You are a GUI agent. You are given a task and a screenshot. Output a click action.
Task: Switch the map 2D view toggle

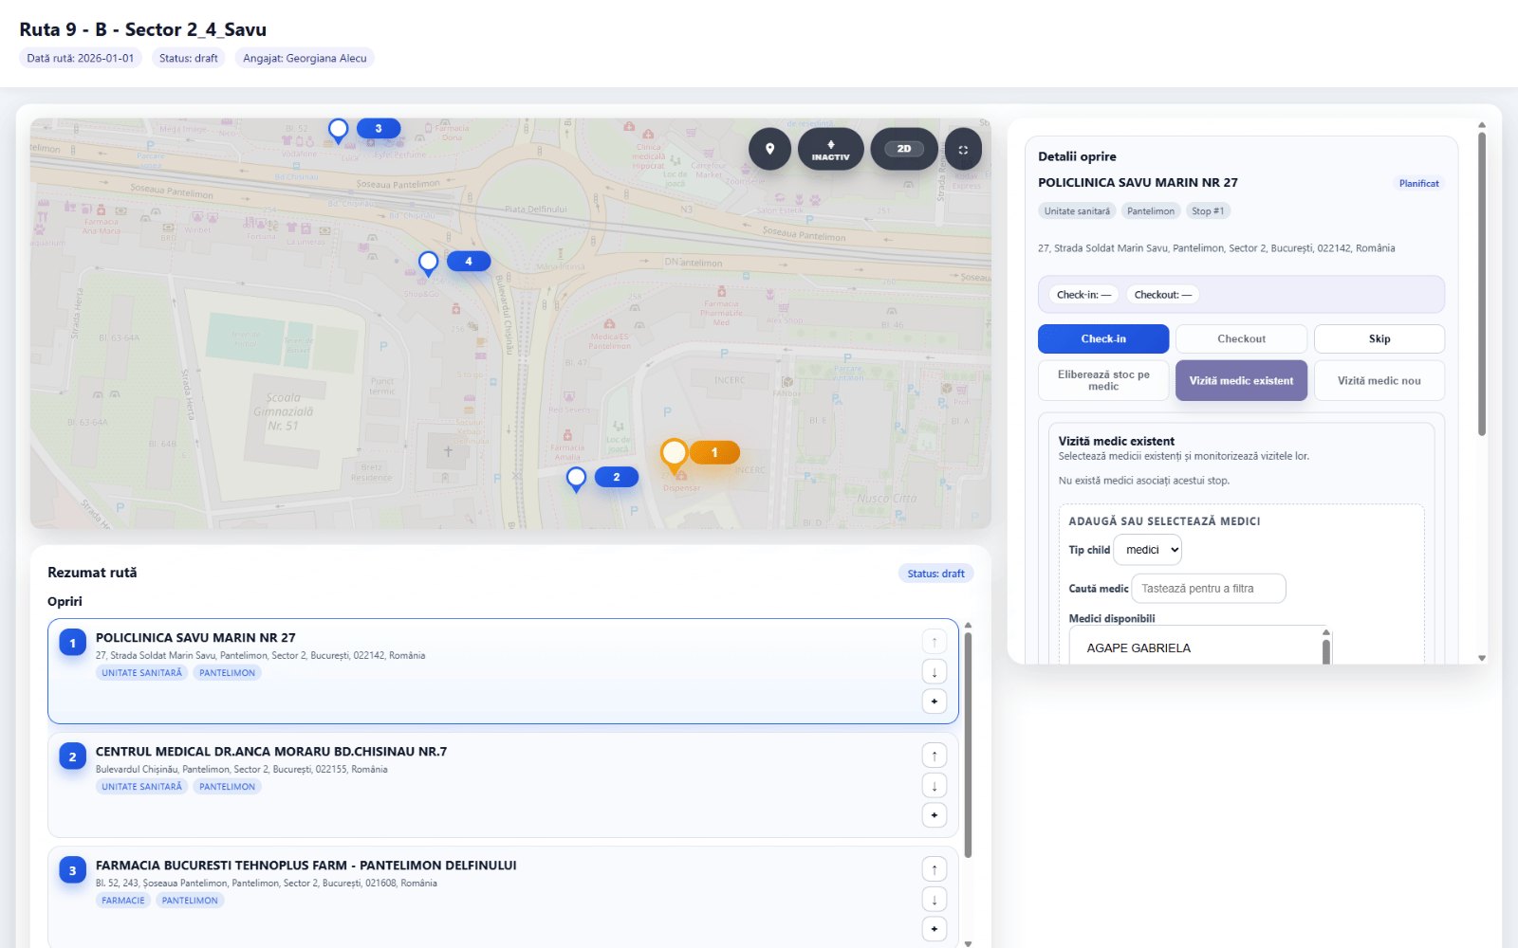904,149
